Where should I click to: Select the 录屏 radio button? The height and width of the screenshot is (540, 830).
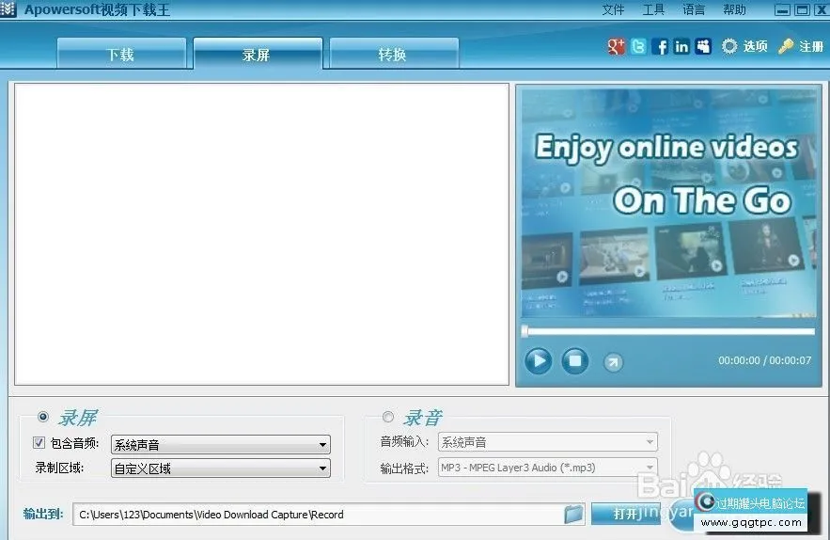click(43, 417)
